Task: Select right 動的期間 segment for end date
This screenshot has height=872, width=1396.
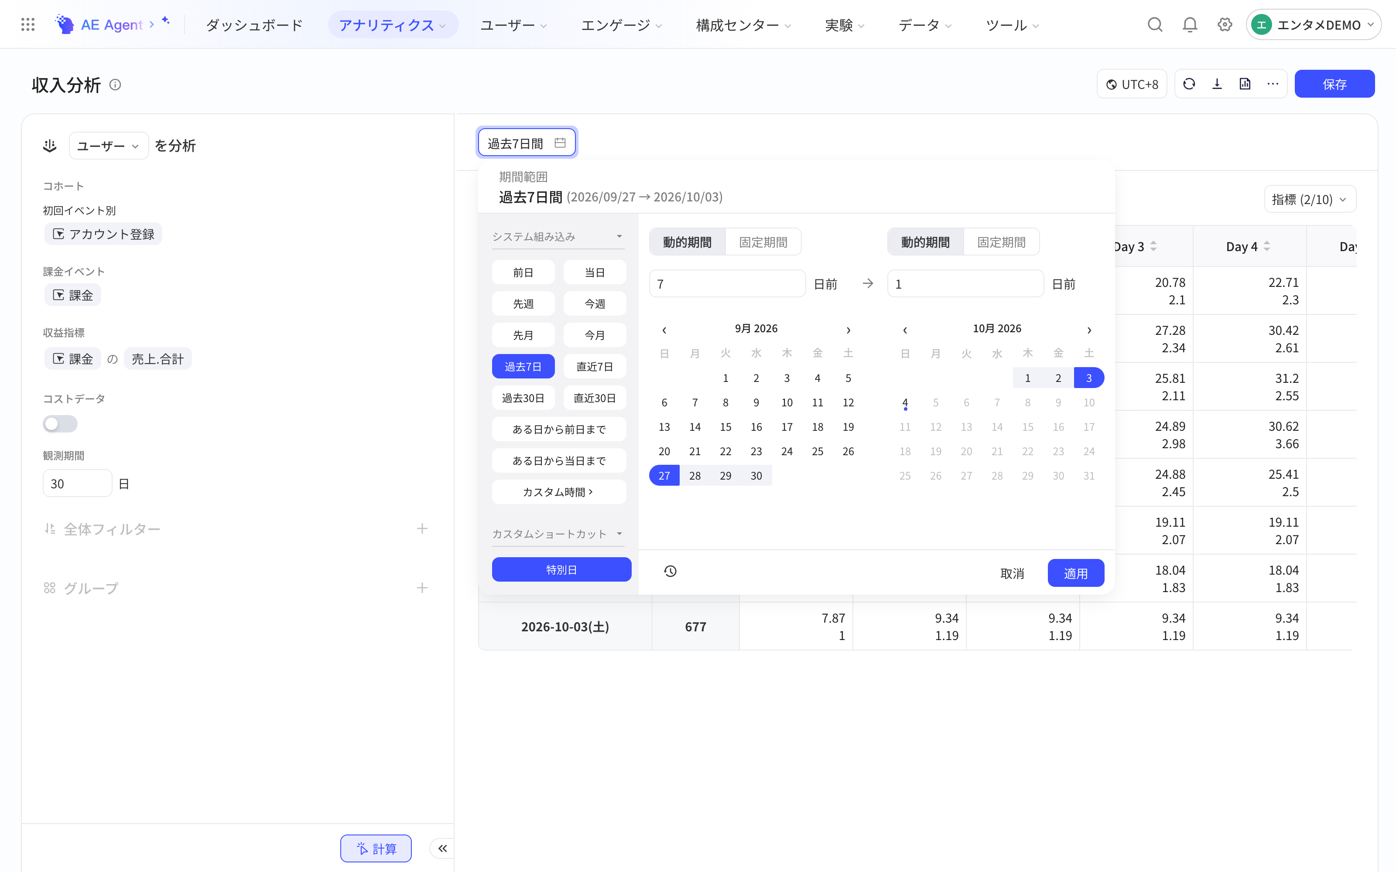Action: coord(925,242)
